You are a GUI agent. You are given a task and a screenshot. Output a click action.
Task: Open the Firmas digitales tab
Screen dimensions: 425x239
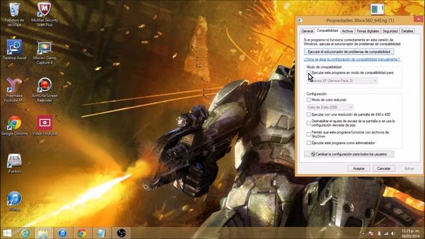pyautogui.click(x=367, y=31)
